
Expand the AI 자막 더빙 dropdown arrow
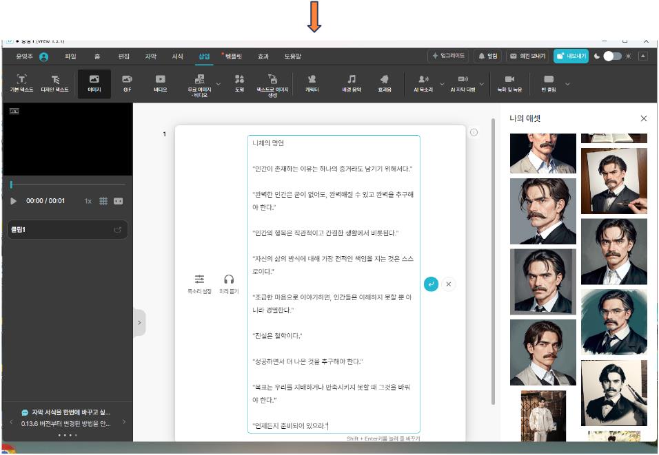(x=482, y=84)
